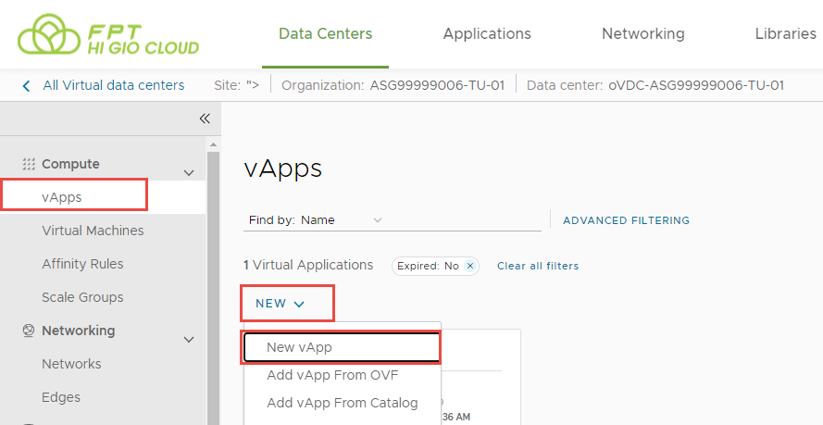The width and height of the screenshot is (823, 425).
Task: Switch to the Applications tab
Action: 487,34
